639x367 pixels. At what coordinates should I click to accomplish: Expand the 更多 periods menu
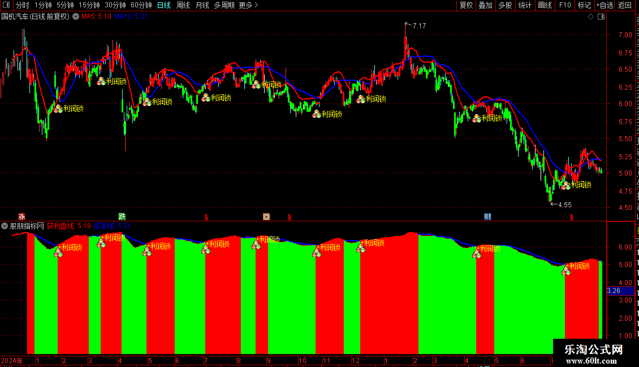(x=248, y=5)
